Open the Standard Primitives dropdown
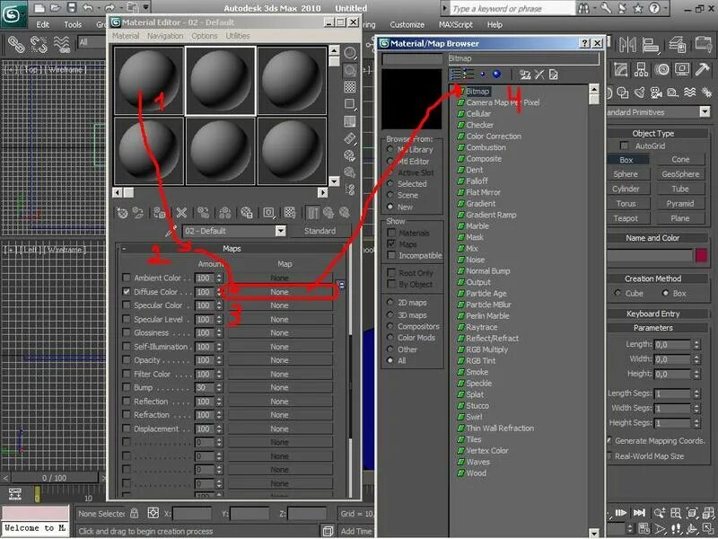 (705, 111)
